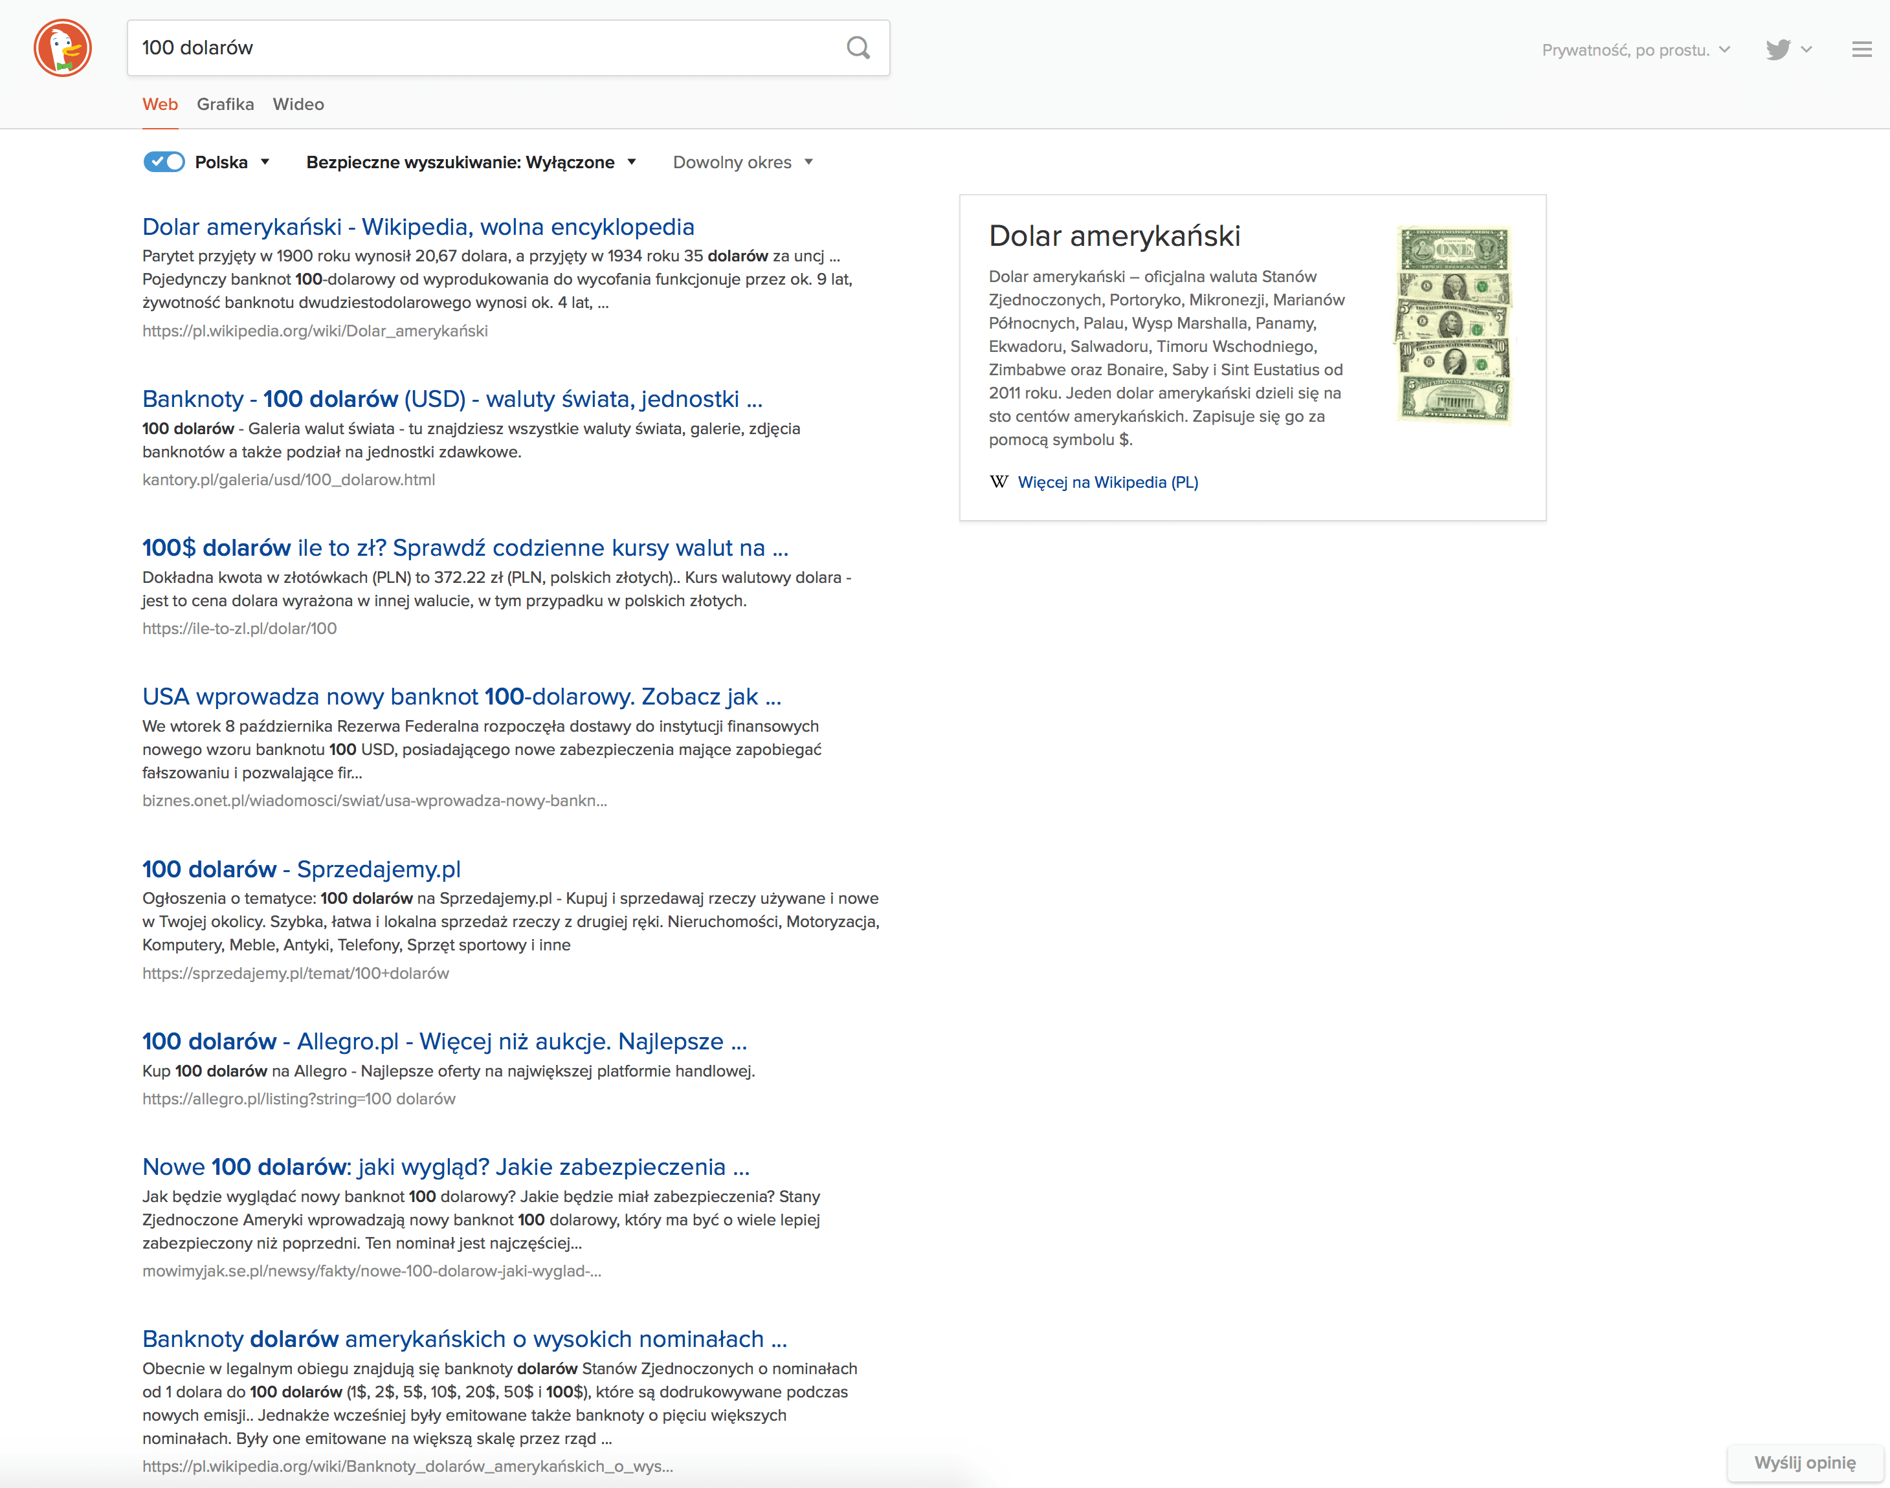This screenshot has height=1488, width=1890.
Task: Click the sprzedajemy.pl/temat URL
Action: [x=295, y=973]
